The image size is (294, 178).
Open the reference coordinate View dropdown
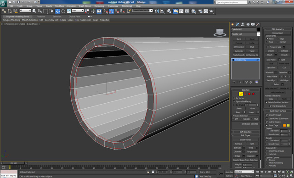pos(78,11)
